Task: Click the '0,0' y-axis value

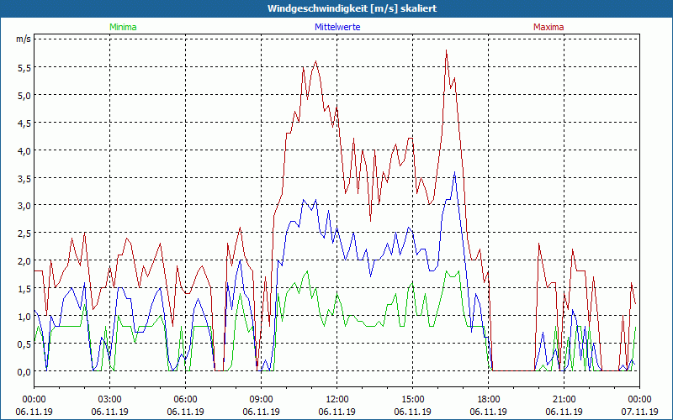Action: pos(24,371)
